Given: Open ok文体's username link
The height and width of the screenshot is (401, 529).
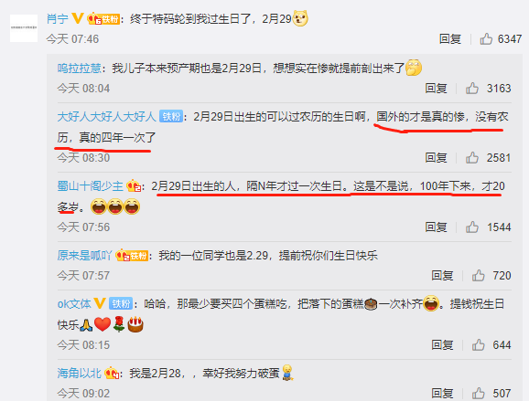Looking at the screenshot, I should [74, 304].
